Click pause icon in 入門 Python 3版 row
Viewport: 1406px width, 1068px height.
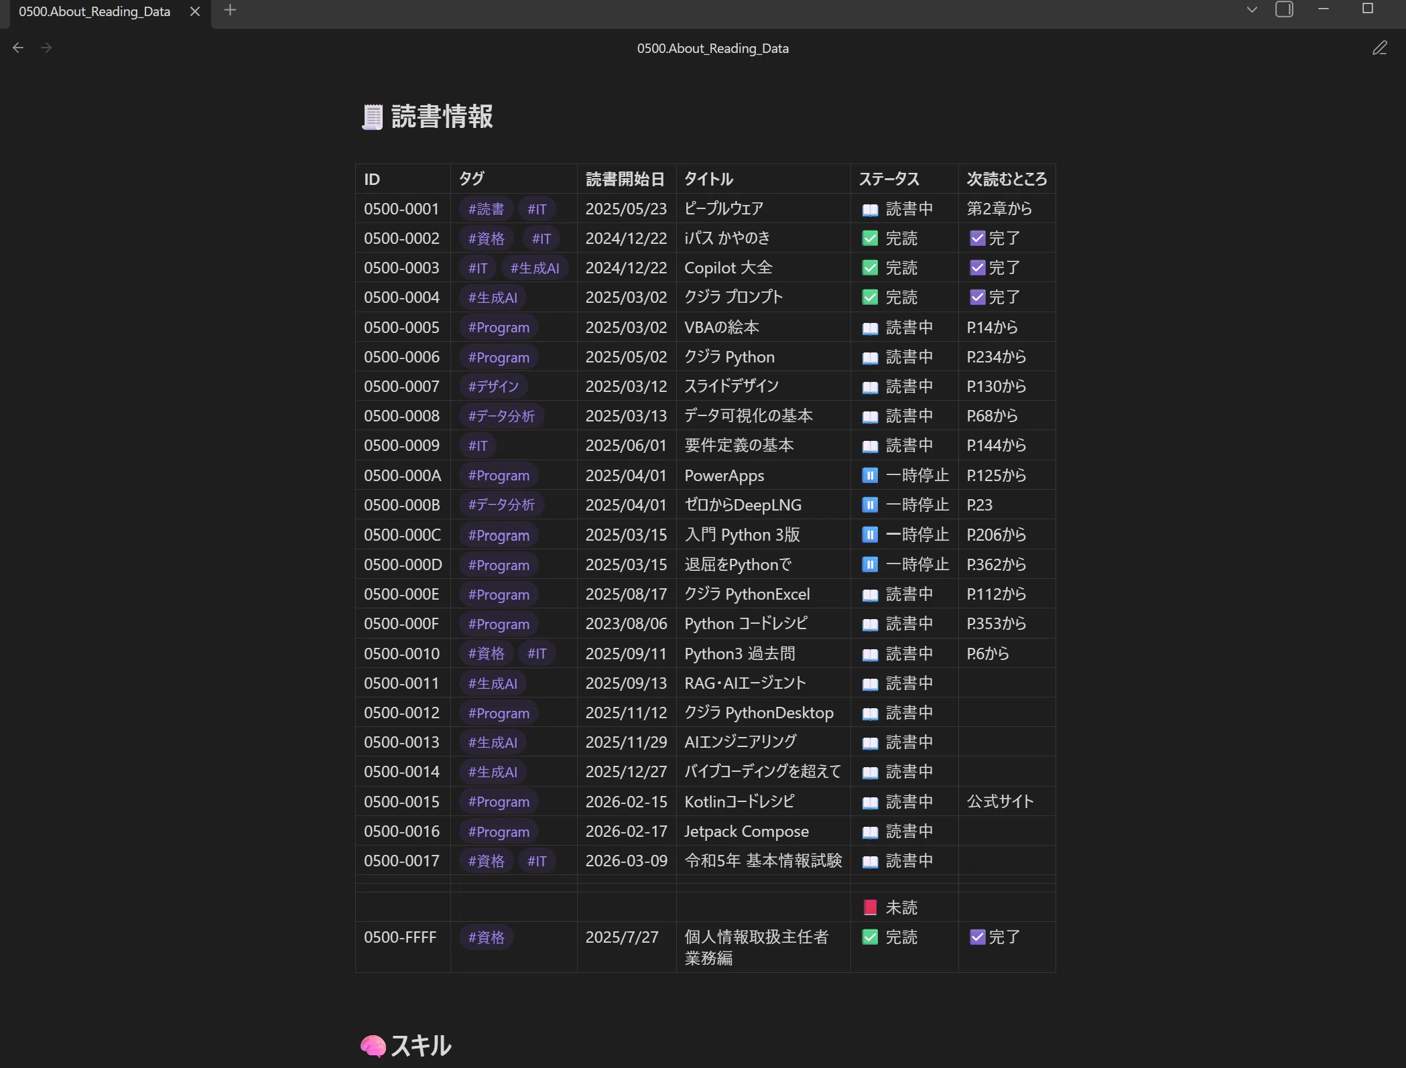coord(870,535)
